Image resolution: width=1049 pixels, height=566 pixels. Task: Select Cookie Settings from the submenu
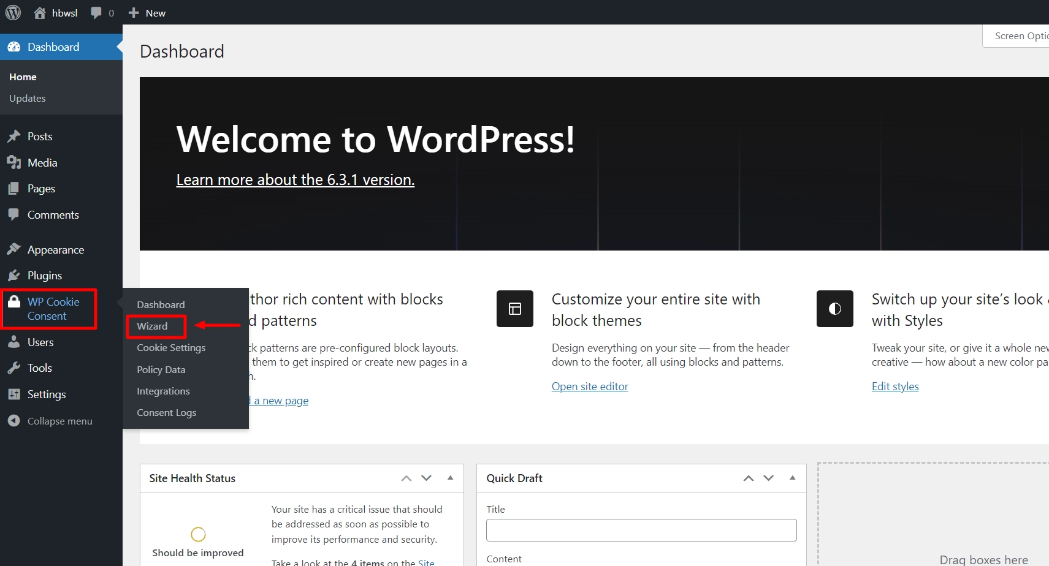tap(171, 347)
